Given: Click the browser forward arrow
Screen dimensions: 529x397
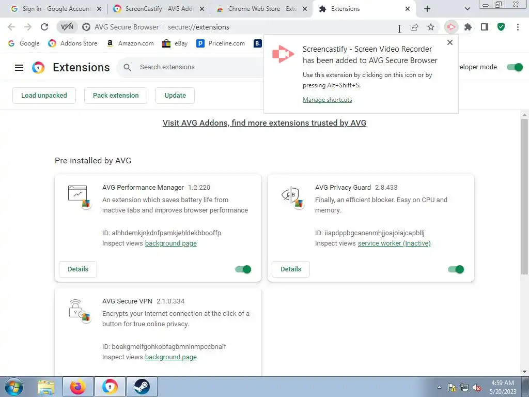Looking at the screenshot, I should pyautogui.click(x=28, y=27).
